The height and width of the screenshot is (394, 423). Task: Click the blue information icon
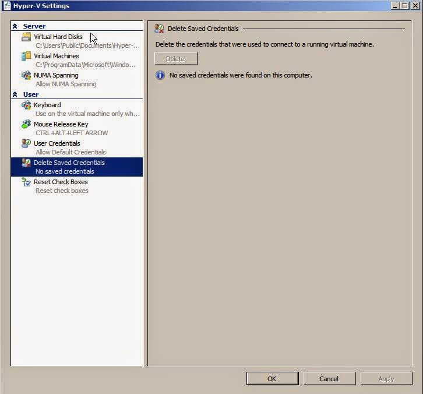point(160,75)
